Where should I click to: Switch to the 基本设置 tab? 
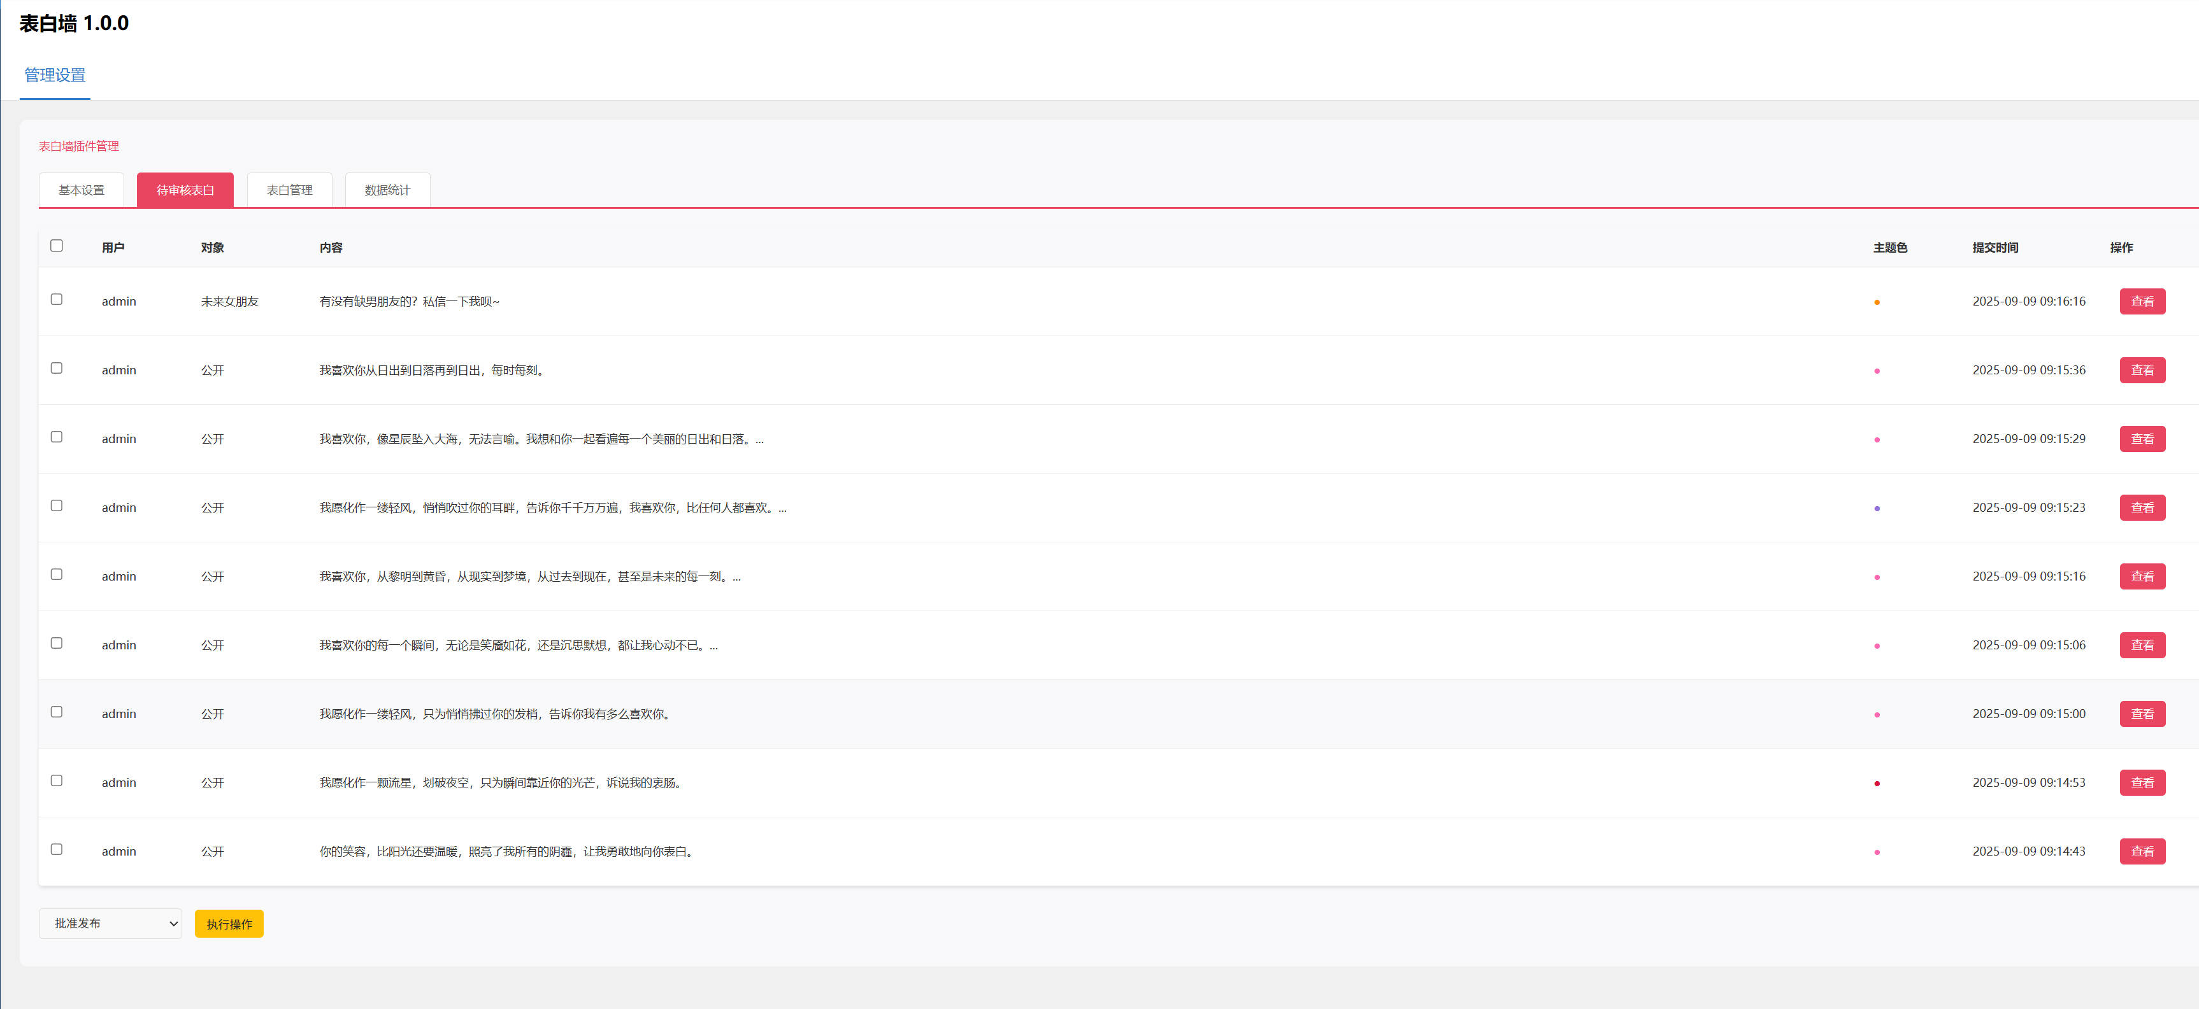click(x=81, y=189)
